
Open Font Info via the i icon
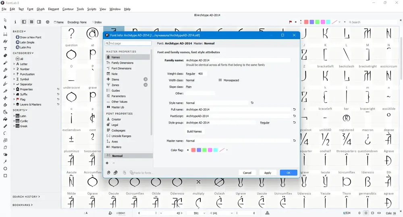click(x=15, y=22)
